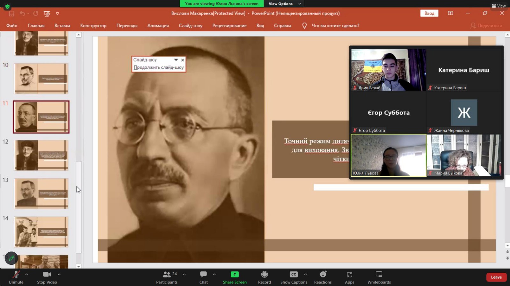The height and width of the screenshot is (286, 510).
Task: Click the red Leave button
Action: [x=496, y=277]
